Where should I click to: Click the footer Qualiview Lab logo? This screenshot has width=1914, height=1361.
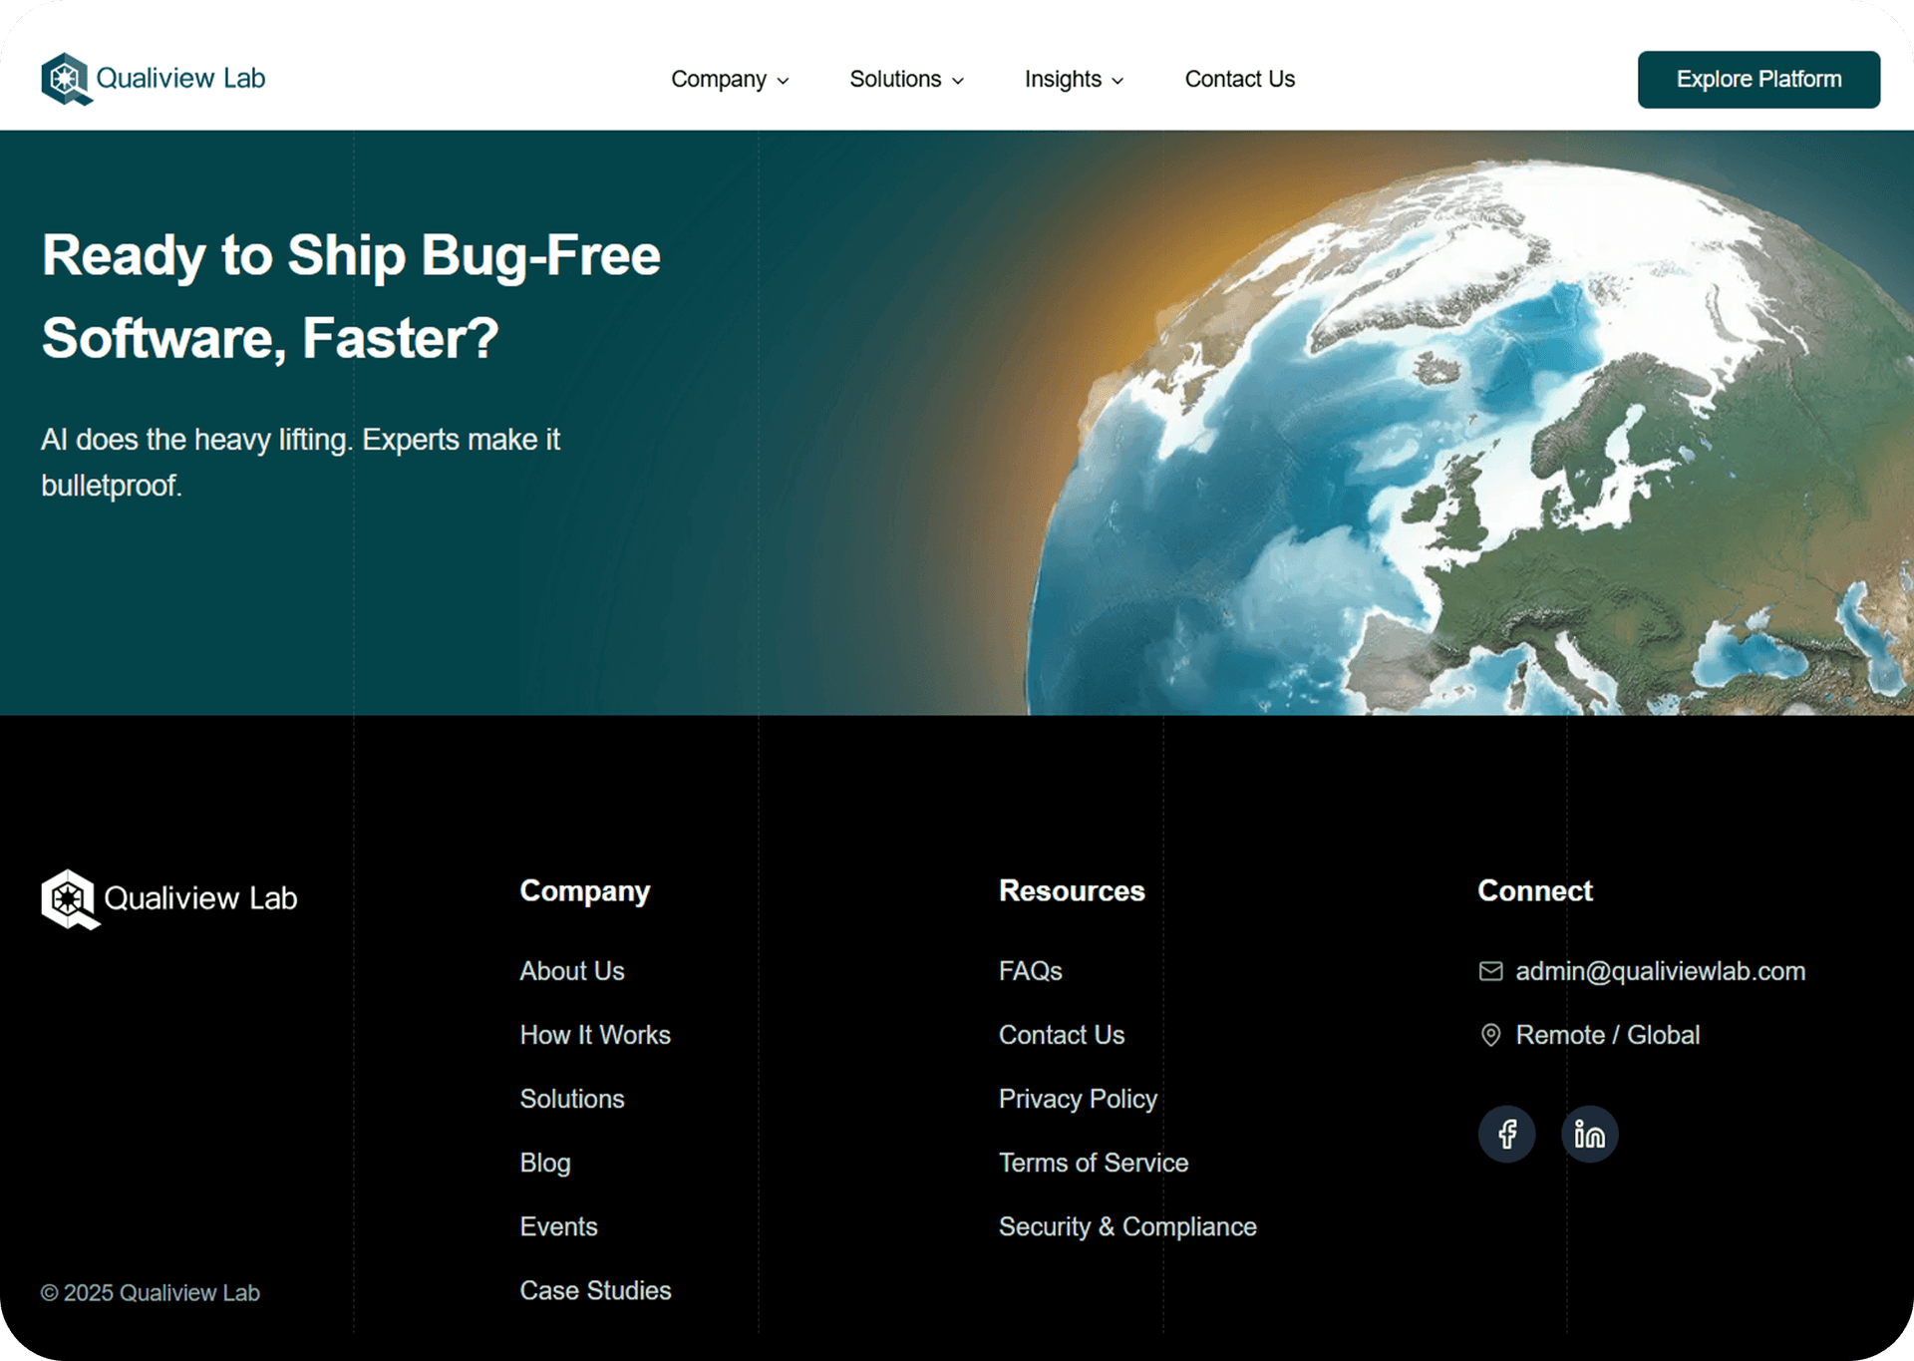[168, 898]
